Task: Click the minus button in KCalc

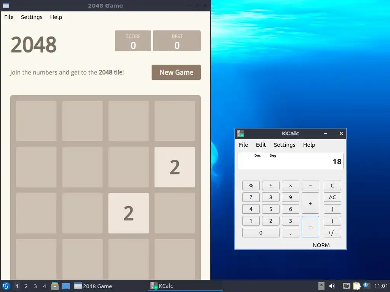Action: [x=310, y=186]
